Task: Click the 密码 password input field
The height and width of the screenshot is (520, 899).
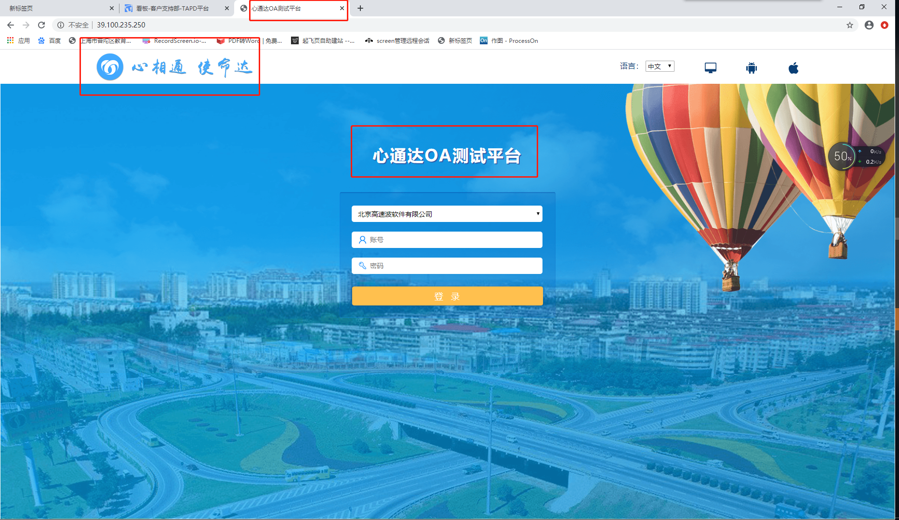Action: [447, 266]
